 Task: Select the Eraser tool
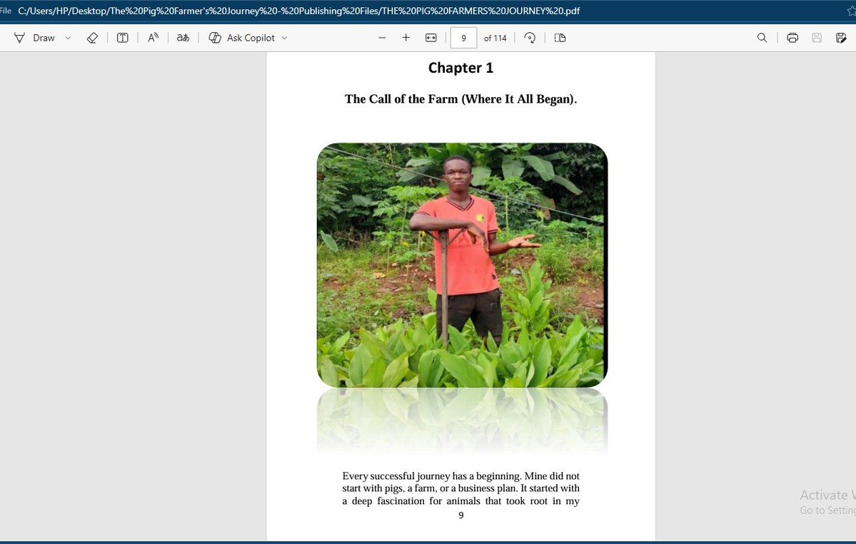pos(92,38)
